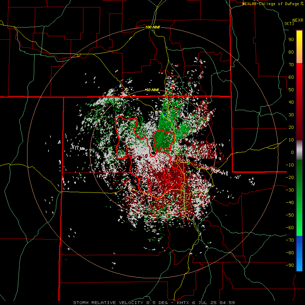Viewport: 305px width, 305px height.
Task: Click the -60 value on the velocity scale
Action: pos(290,228)
